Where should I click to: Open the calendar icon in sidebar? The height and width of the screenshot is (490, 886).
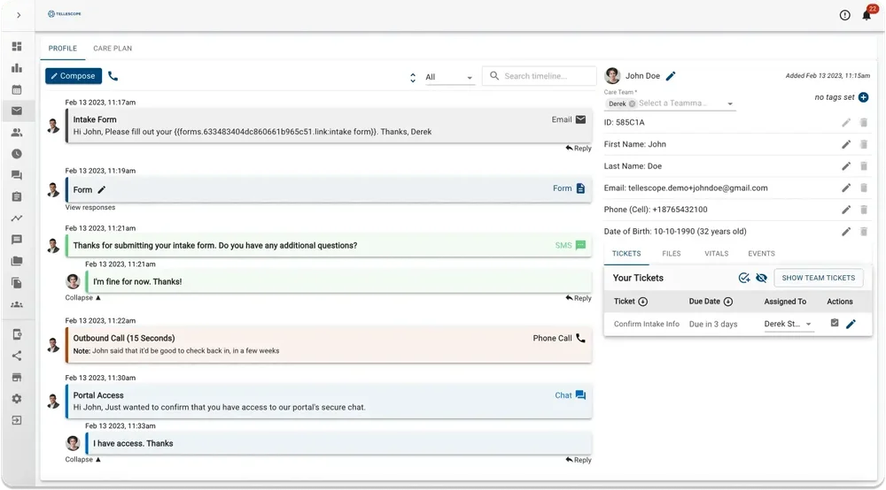tap(17, 89)
